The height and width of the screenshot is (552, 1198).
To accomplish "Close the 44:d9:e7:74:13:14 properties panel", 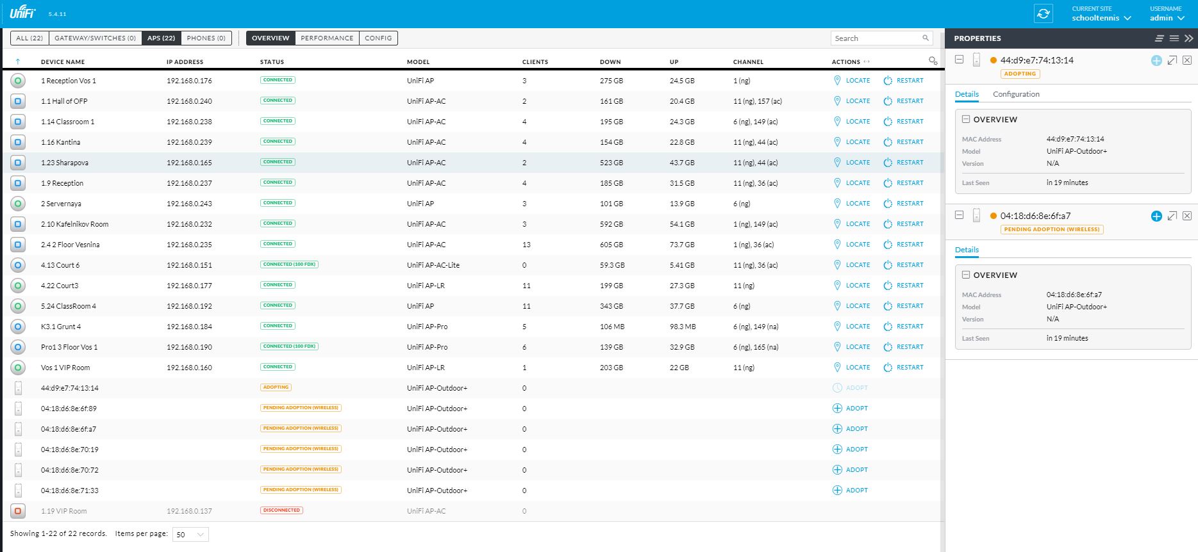I will coord(1187,60).
